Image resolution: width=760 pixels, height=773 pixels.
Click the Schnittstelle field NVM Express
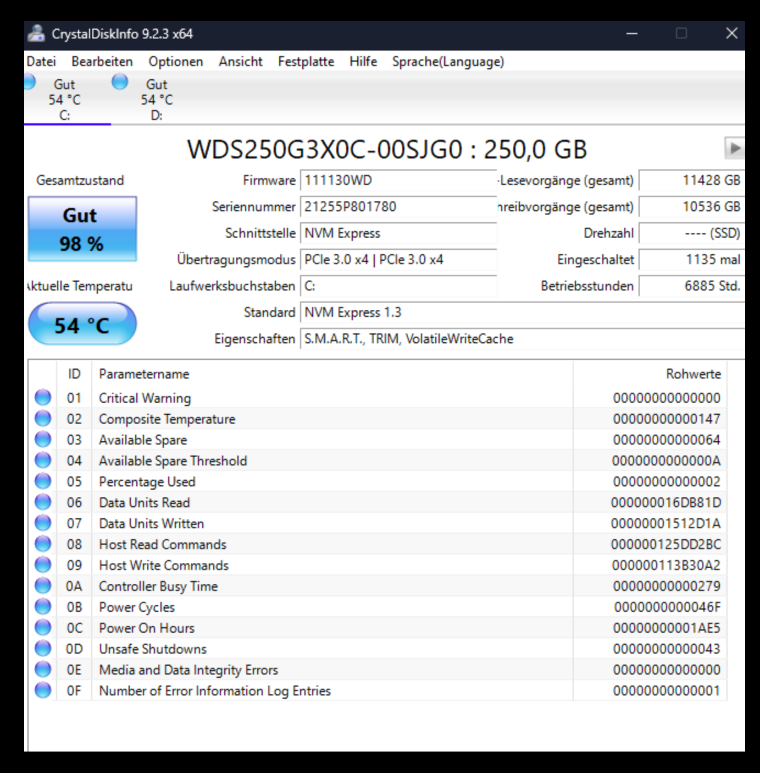click(x=398, y=233)
